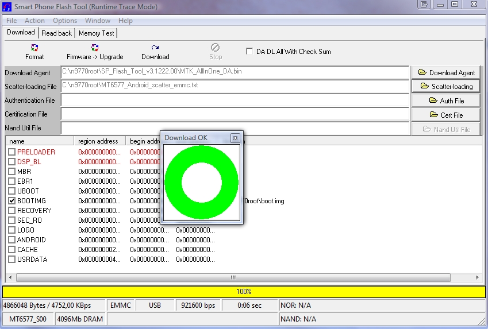
Task: Click the region address column header
Action: (100, 141)
